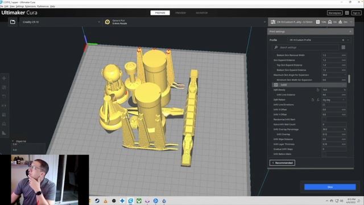The width and height of the screenshot is (364, 205).
Task: Click the star icon beside profile name
Action: tap(343, 40)
